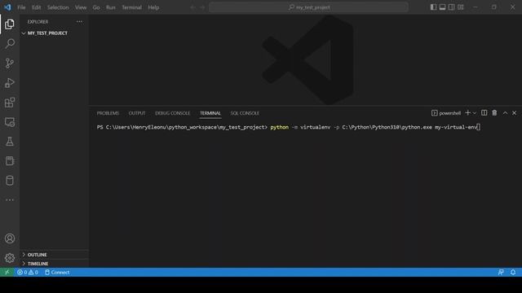Collapse the MY_TEST_PROJECT folder section
This screenshot has width=522, height=293.
(x=54, y=33)
